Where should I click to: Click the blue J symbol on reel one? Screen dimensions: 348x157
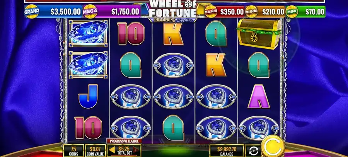[x=88, y=96]
